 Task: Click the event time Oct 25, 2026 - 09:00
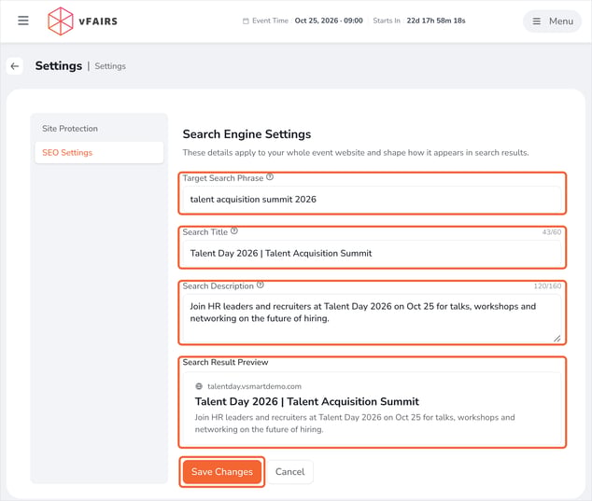329,21
